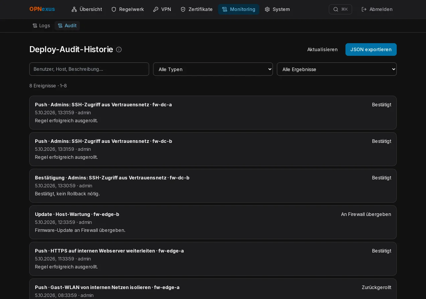Viewport: 426px width, 299px height.
Task: Select the Push HTTPS weiterleiten fw-edge-a entry
Action: coord(213,259)
